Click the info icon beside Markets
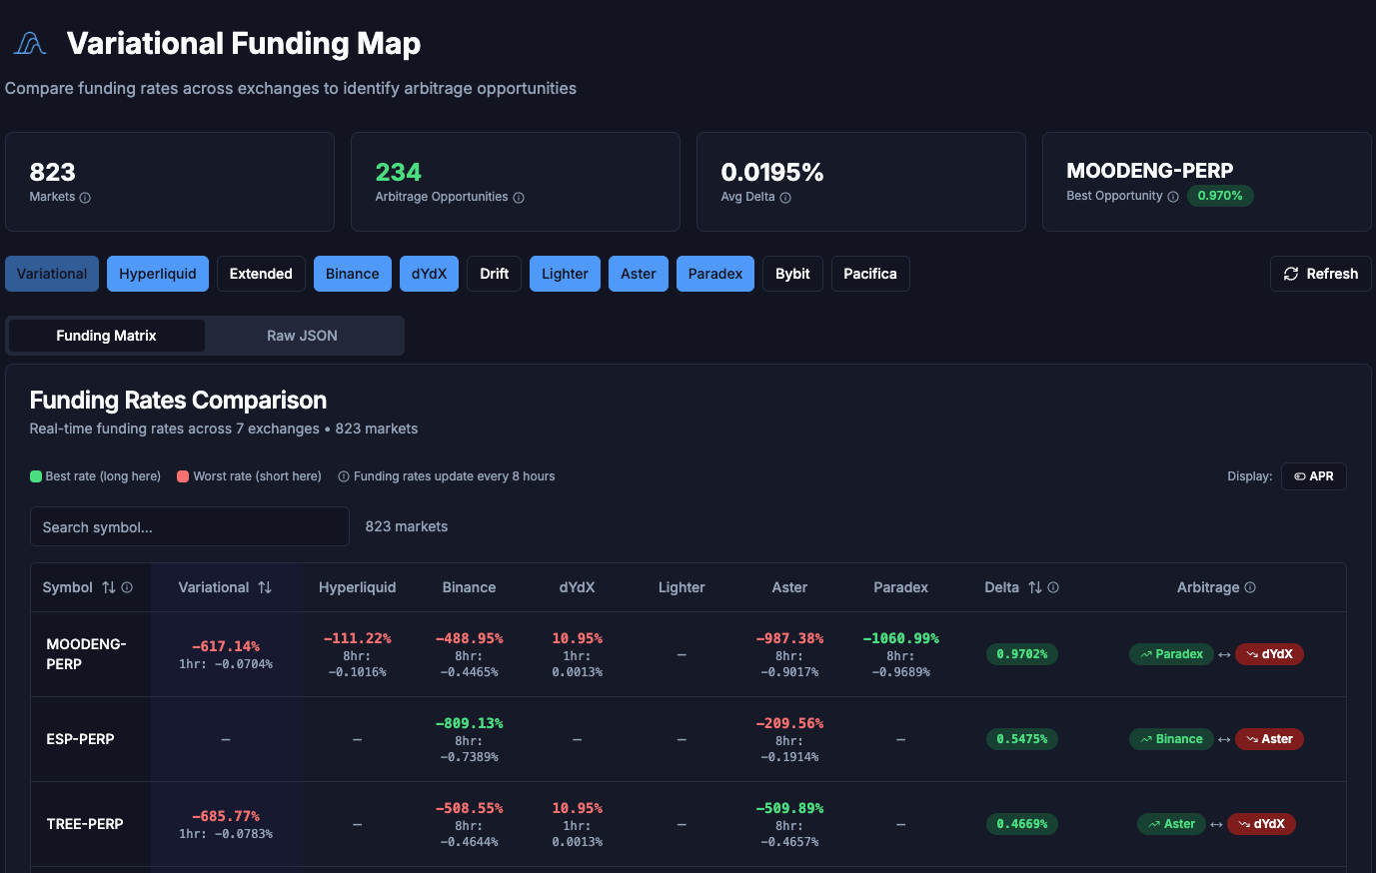Image resolution: width=1376 pixels, height=873 pixels. click(x=85, y=198)
